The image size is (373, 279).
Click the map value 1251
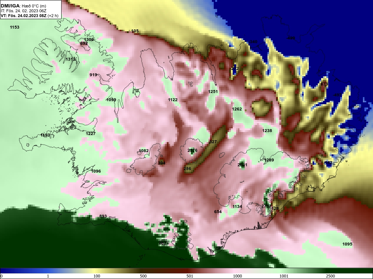[x=213, y=92]
